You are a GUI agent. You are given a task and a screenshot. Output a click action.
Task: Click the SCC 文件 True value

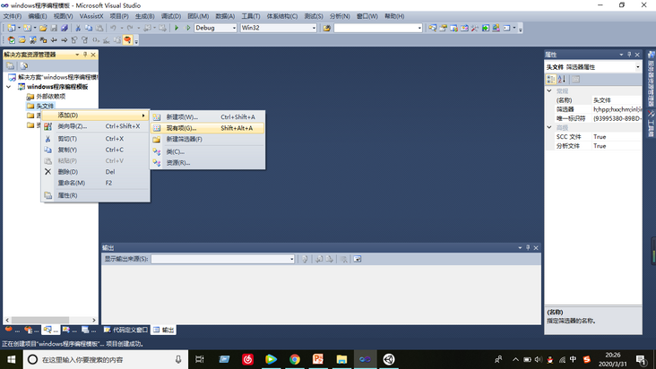tap(617, 137)
